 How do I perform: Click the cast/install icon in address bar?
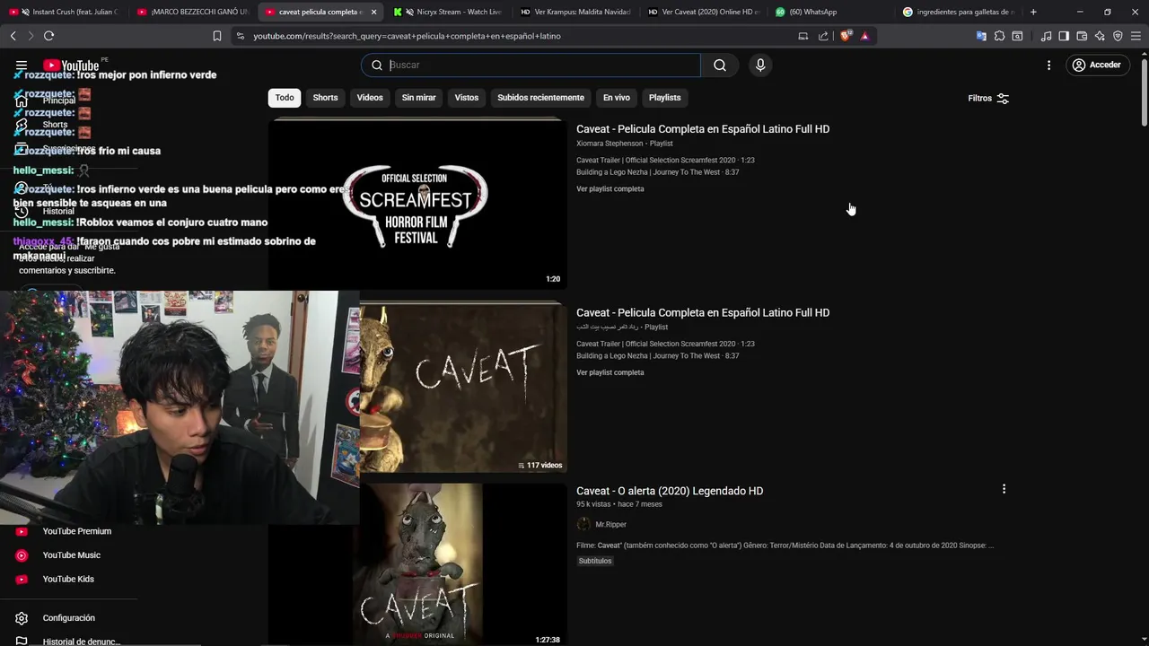[x=803, y=36]
